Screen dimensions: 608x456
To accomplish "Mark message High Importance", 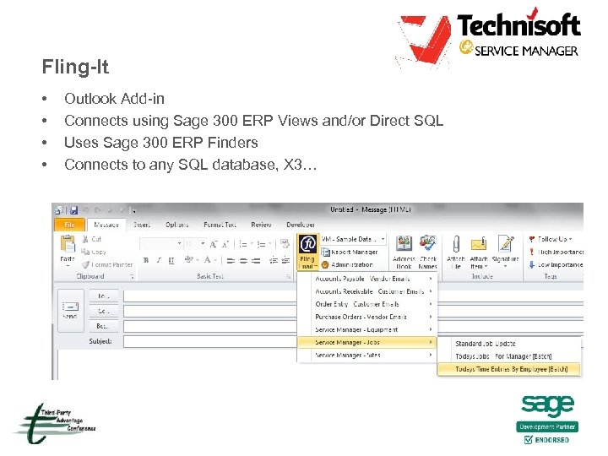I will click(x=556, y=252).
